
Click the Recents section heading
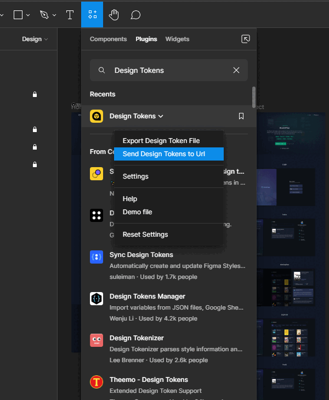point(103,94)
